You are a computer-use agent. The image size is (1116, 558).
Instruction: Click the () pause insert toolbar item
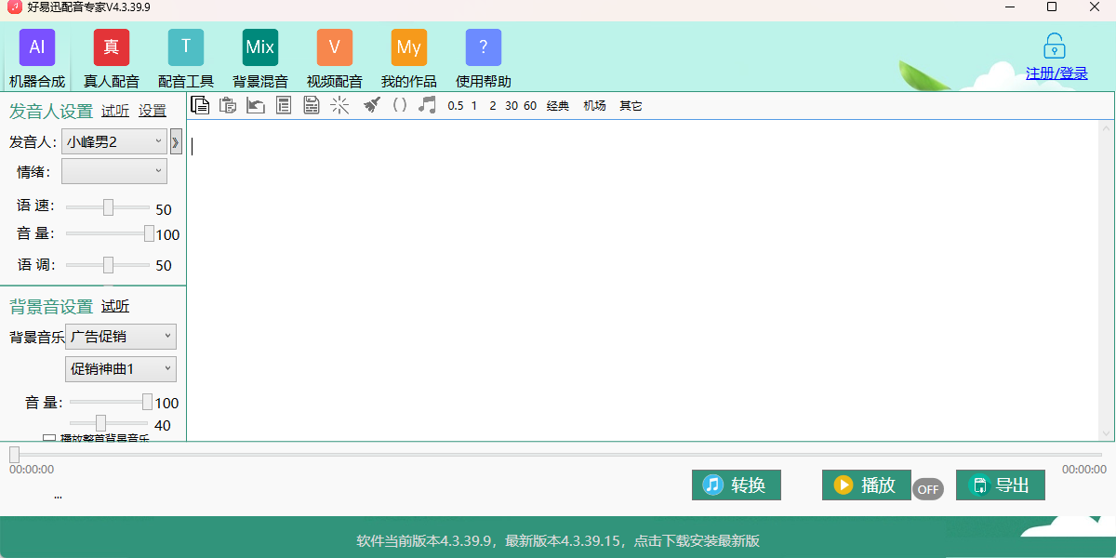pos(399,105)
